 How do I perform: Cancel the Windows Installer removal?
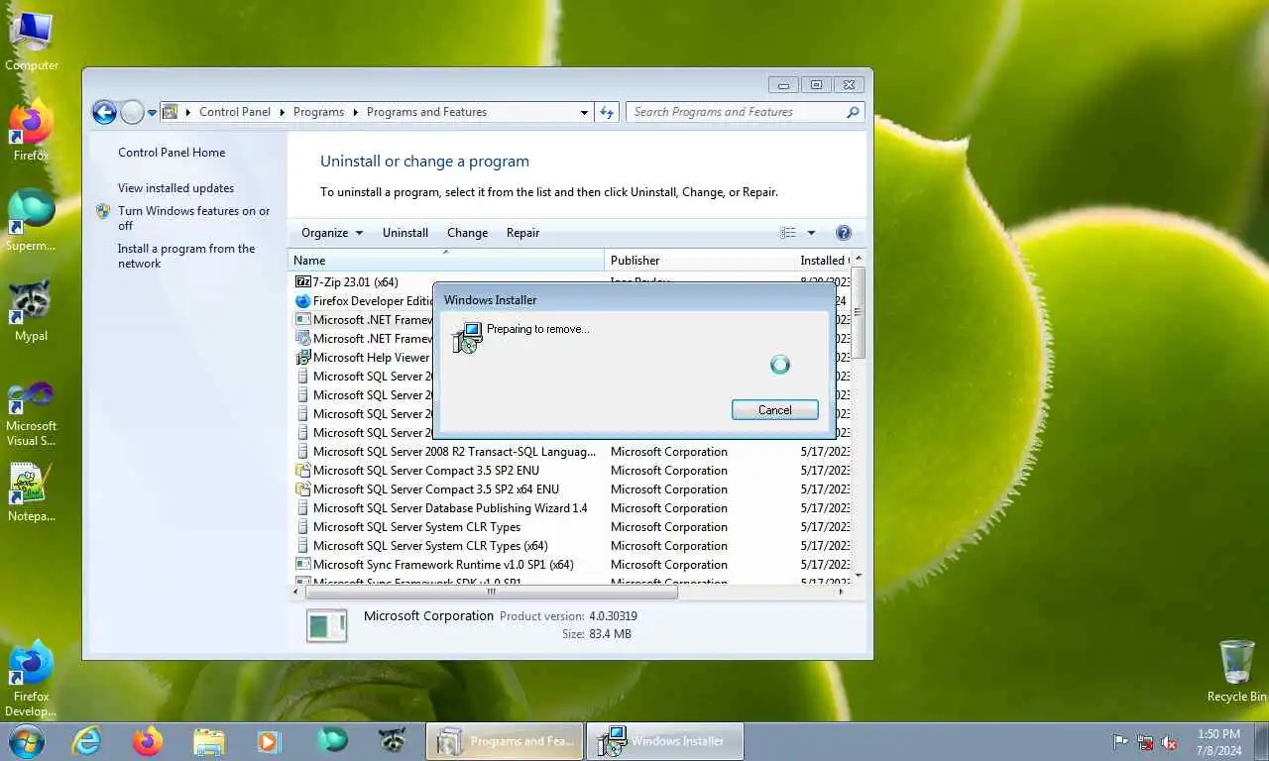tap(774, 410)
